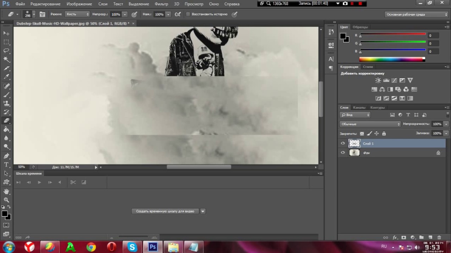Toggle lock image pixels
Viewport: 451px width, 253px height.
click(x=369, y=134)
